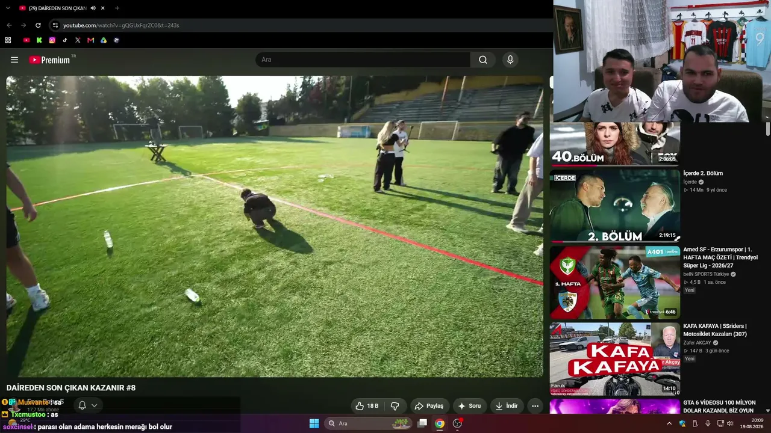This screenshot has width=771, height=433.
Task: Click the Amed SF 1. HAFTA thumbnail
Action: pyautogui.click(x=614, y=282)
